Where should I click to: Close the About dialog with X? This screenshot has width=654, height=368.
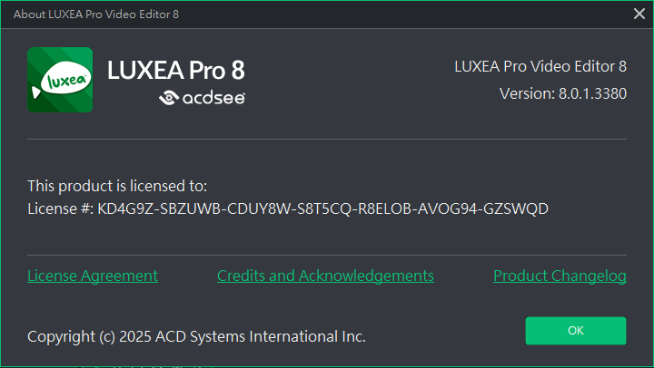[639, 14]
